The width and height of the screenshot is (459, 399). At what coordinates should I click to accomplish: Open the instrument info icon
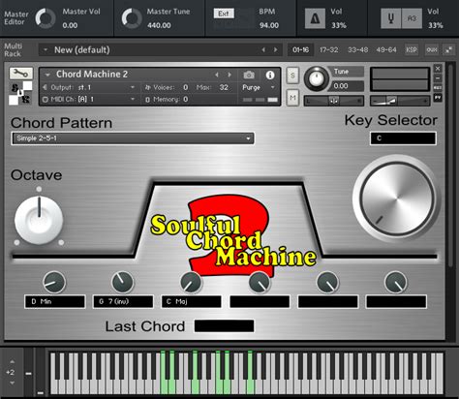[x=270, y=75]
